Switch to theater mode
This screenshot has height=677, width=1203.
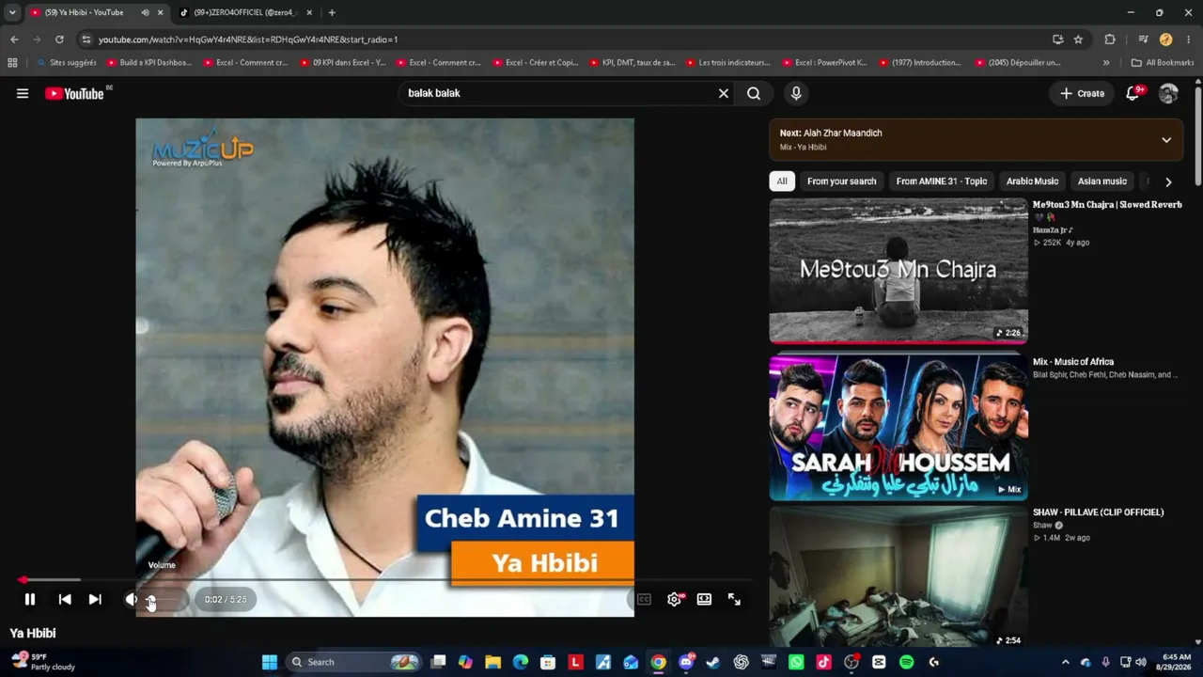(704, 599)
